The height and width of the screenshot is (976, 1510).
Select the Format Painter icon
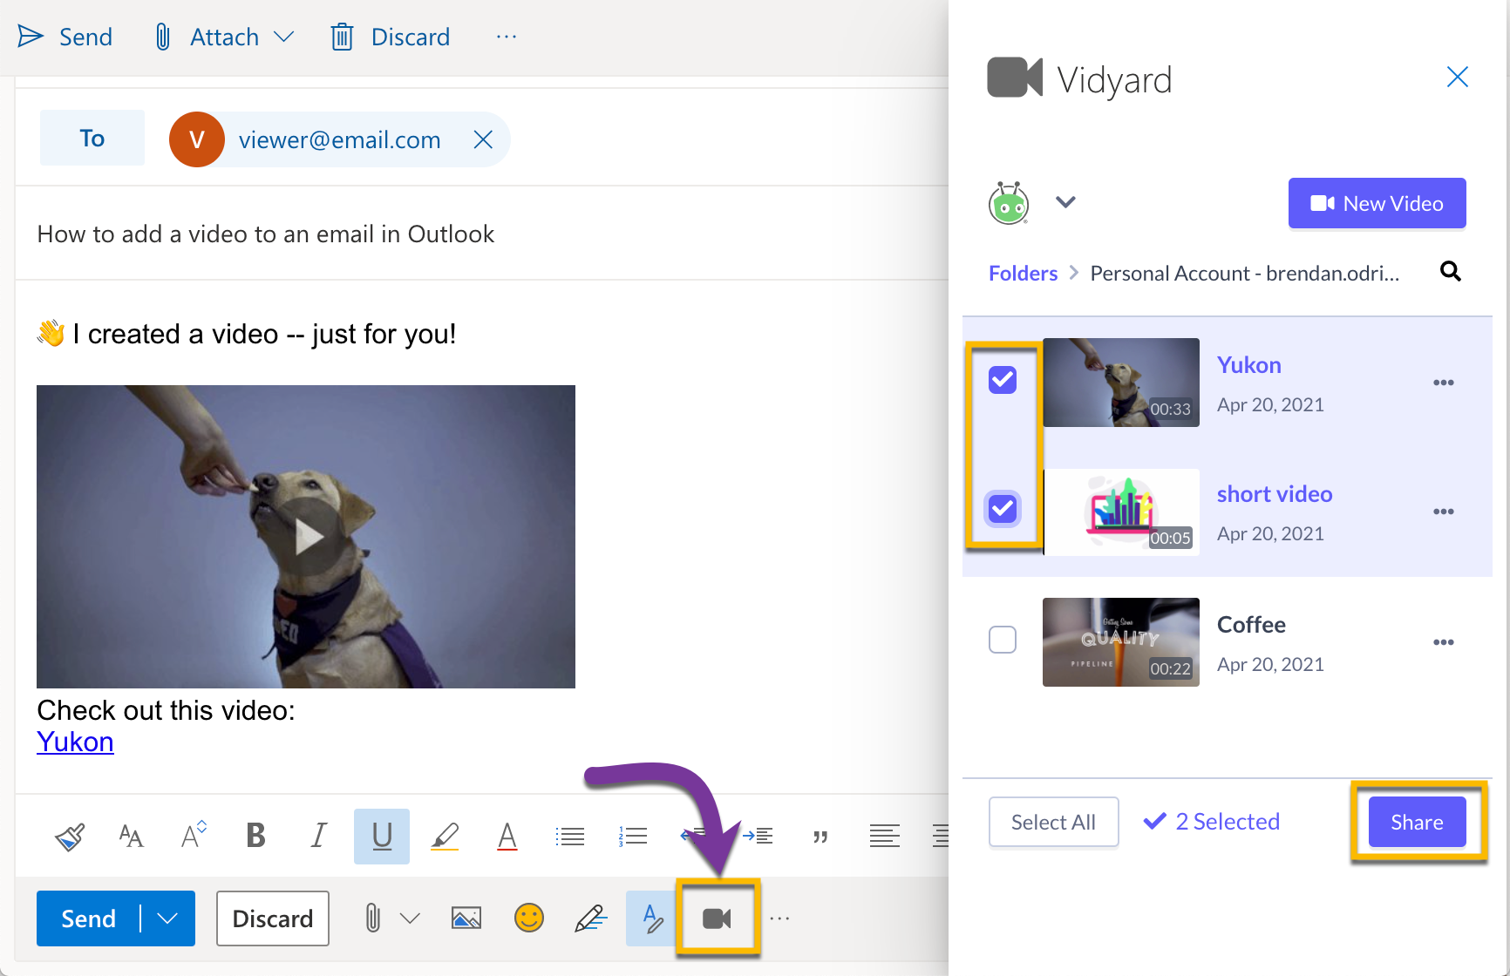(x=70, y=837)
